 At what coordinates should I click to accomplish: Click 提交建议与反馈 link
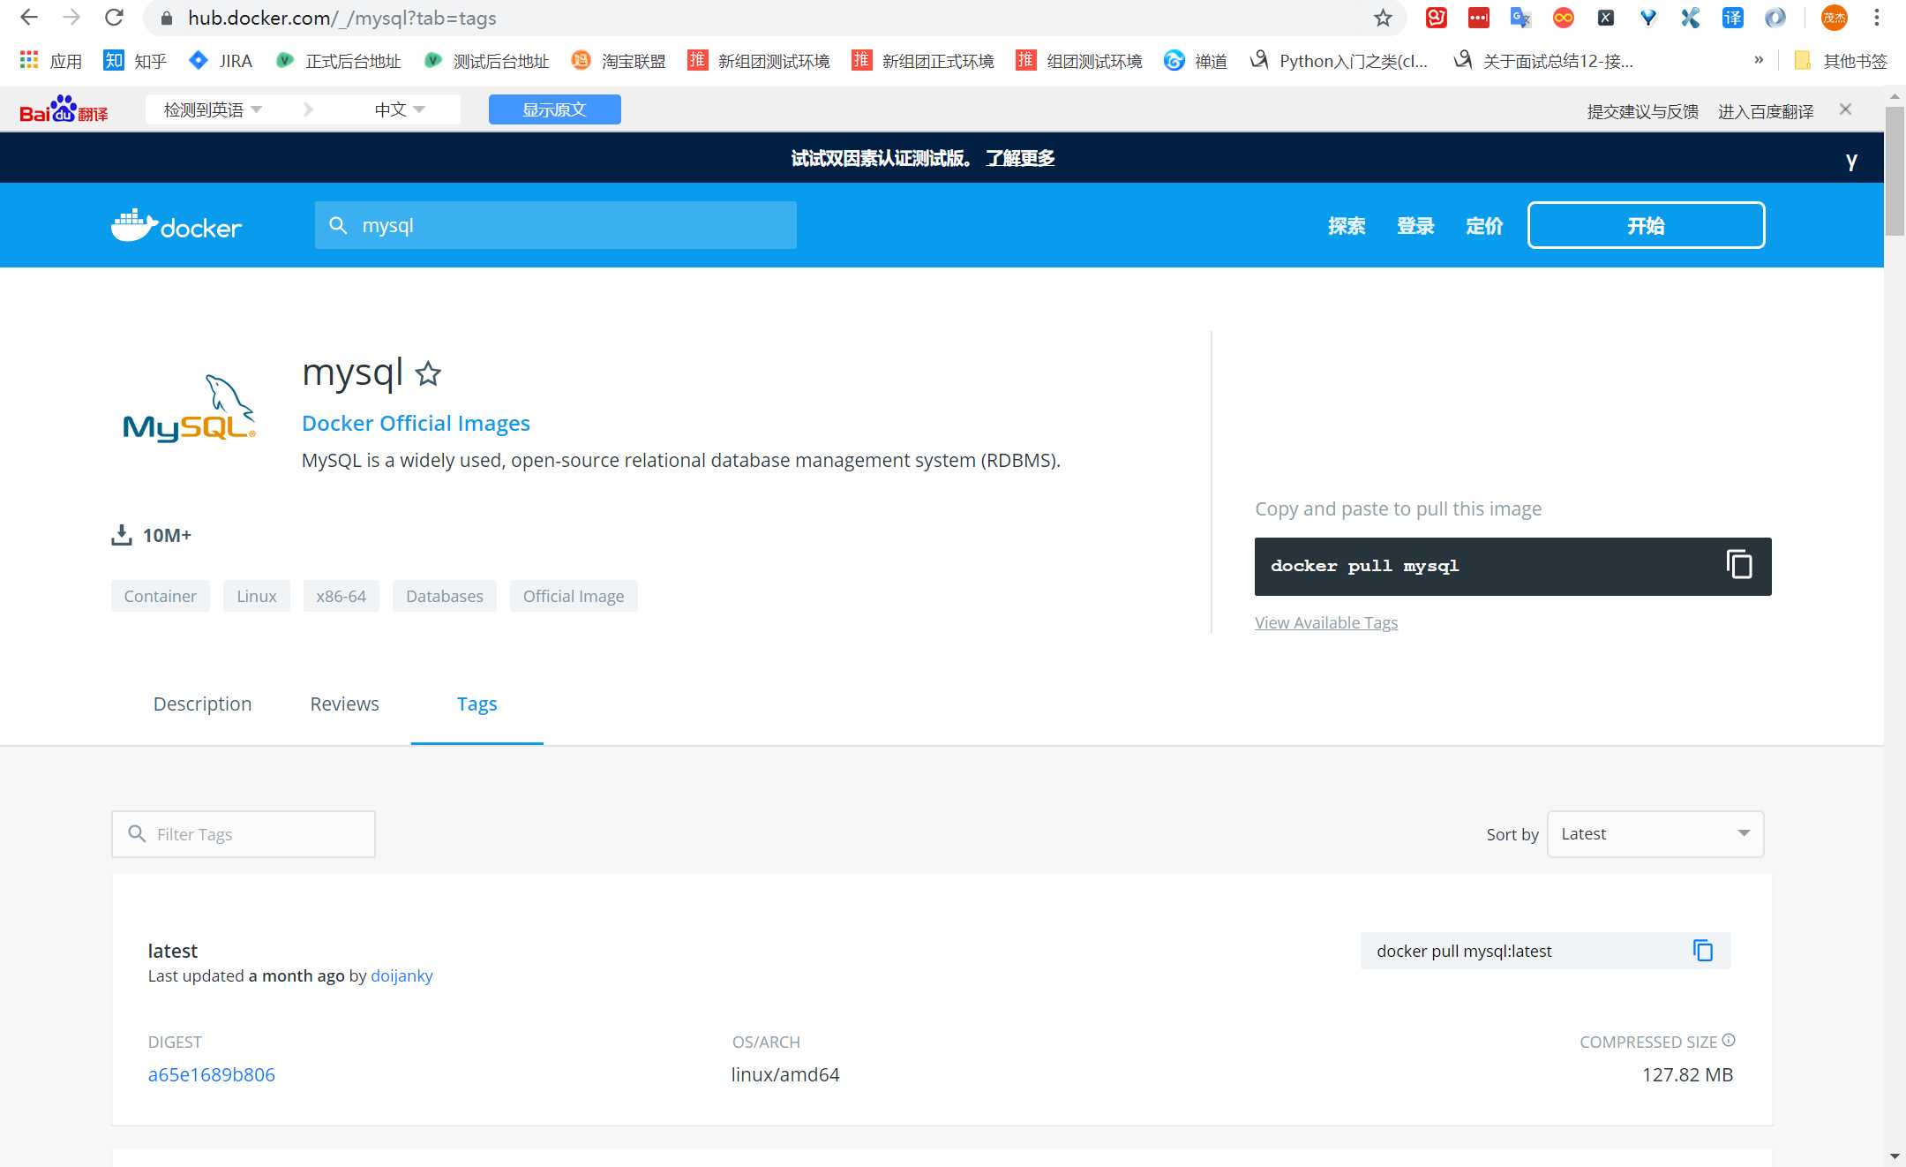click(1642, 111)
